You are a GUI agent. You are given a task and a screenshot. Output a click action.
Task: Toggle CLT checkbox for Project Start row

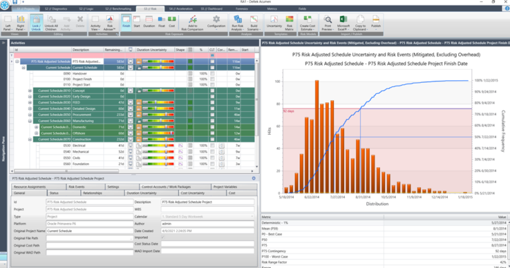(x=212, y=84)
